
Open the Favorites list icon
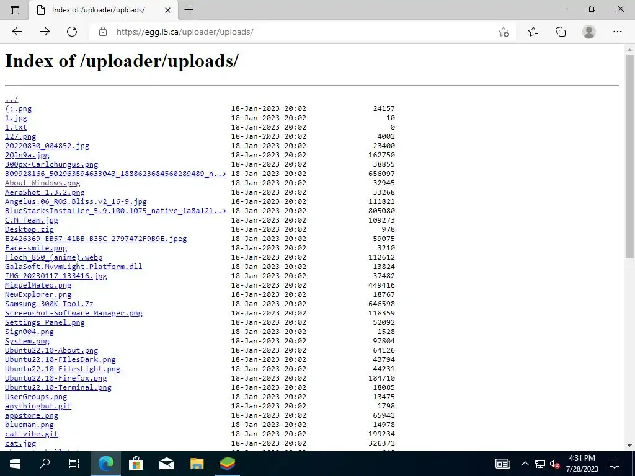pyautogui.click(x=533, y=32)
